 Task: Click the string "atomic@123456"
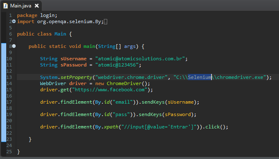click(117, 65)
